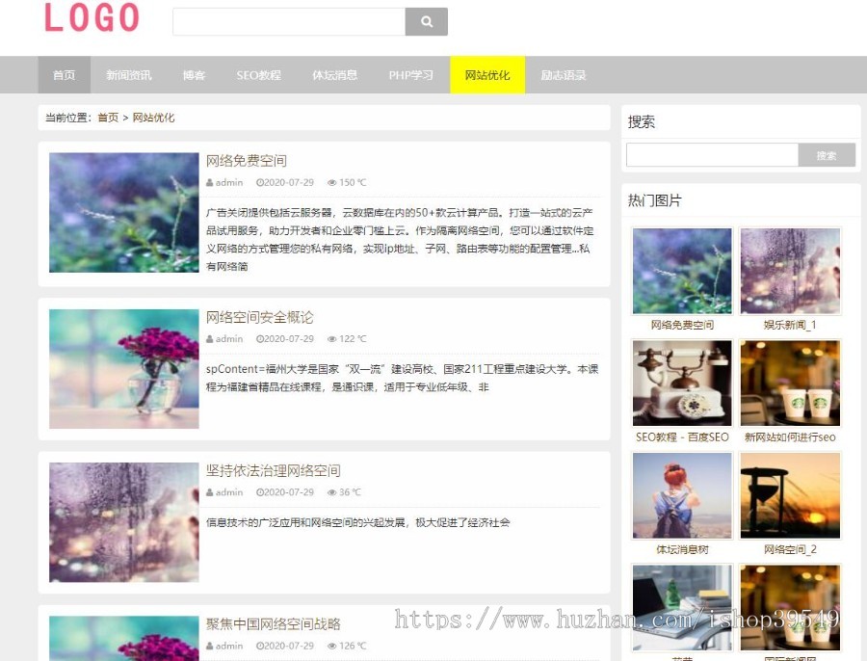
Task: Click the clock icon in 网络空间安全概论 meta row
Action: coord(259,339)
